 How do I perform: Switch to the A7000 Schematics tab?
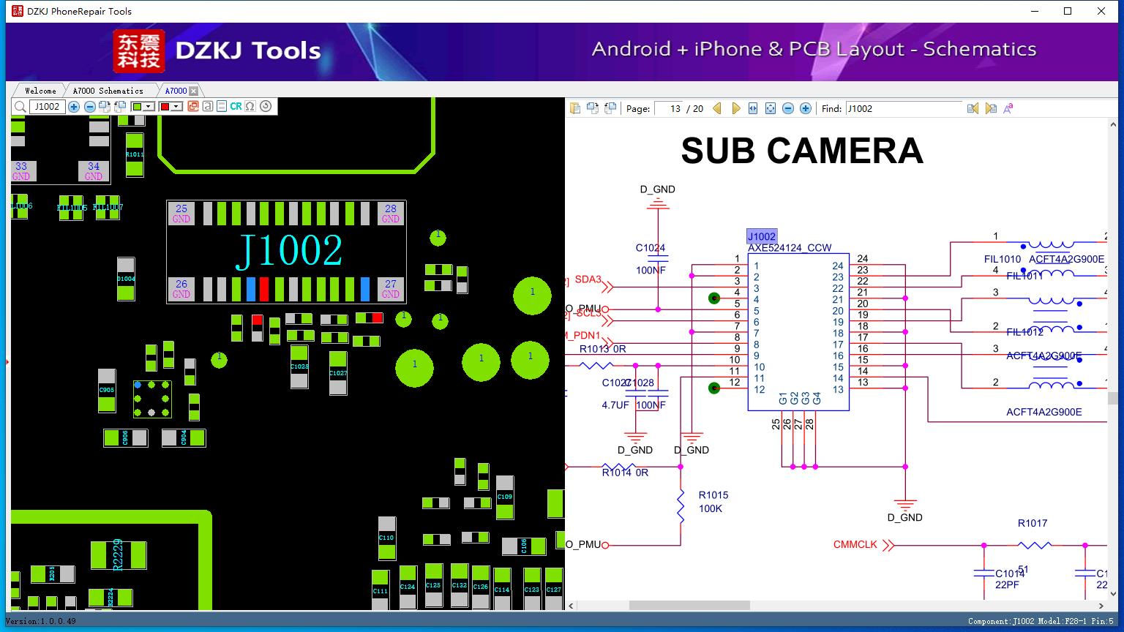click(108, 91)
